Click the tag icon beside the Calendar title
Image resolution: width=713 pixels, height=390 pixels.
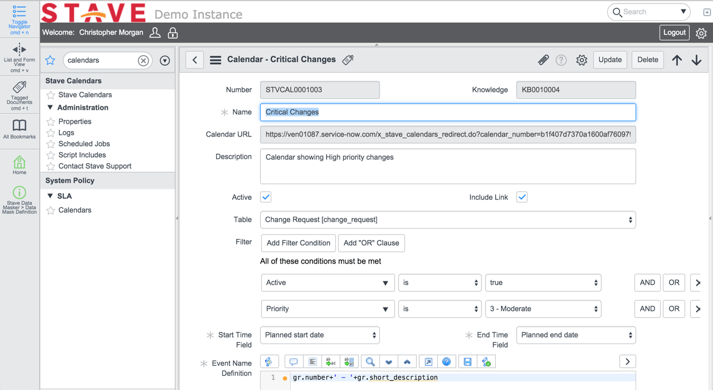[x=348, y=60]
